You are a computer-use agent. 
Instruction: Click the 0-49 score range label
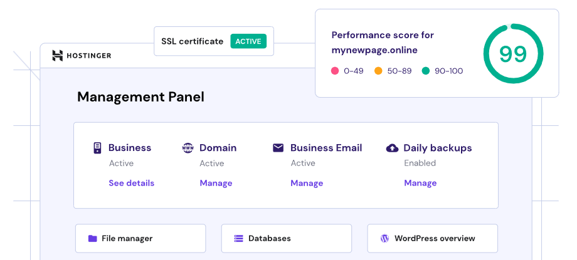click(354, 71)
